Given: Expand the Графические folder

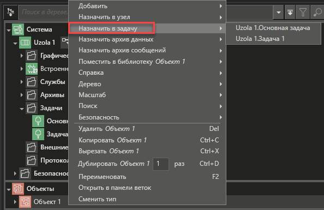Looking at the screenshot, I should click(x=22, y=56).
